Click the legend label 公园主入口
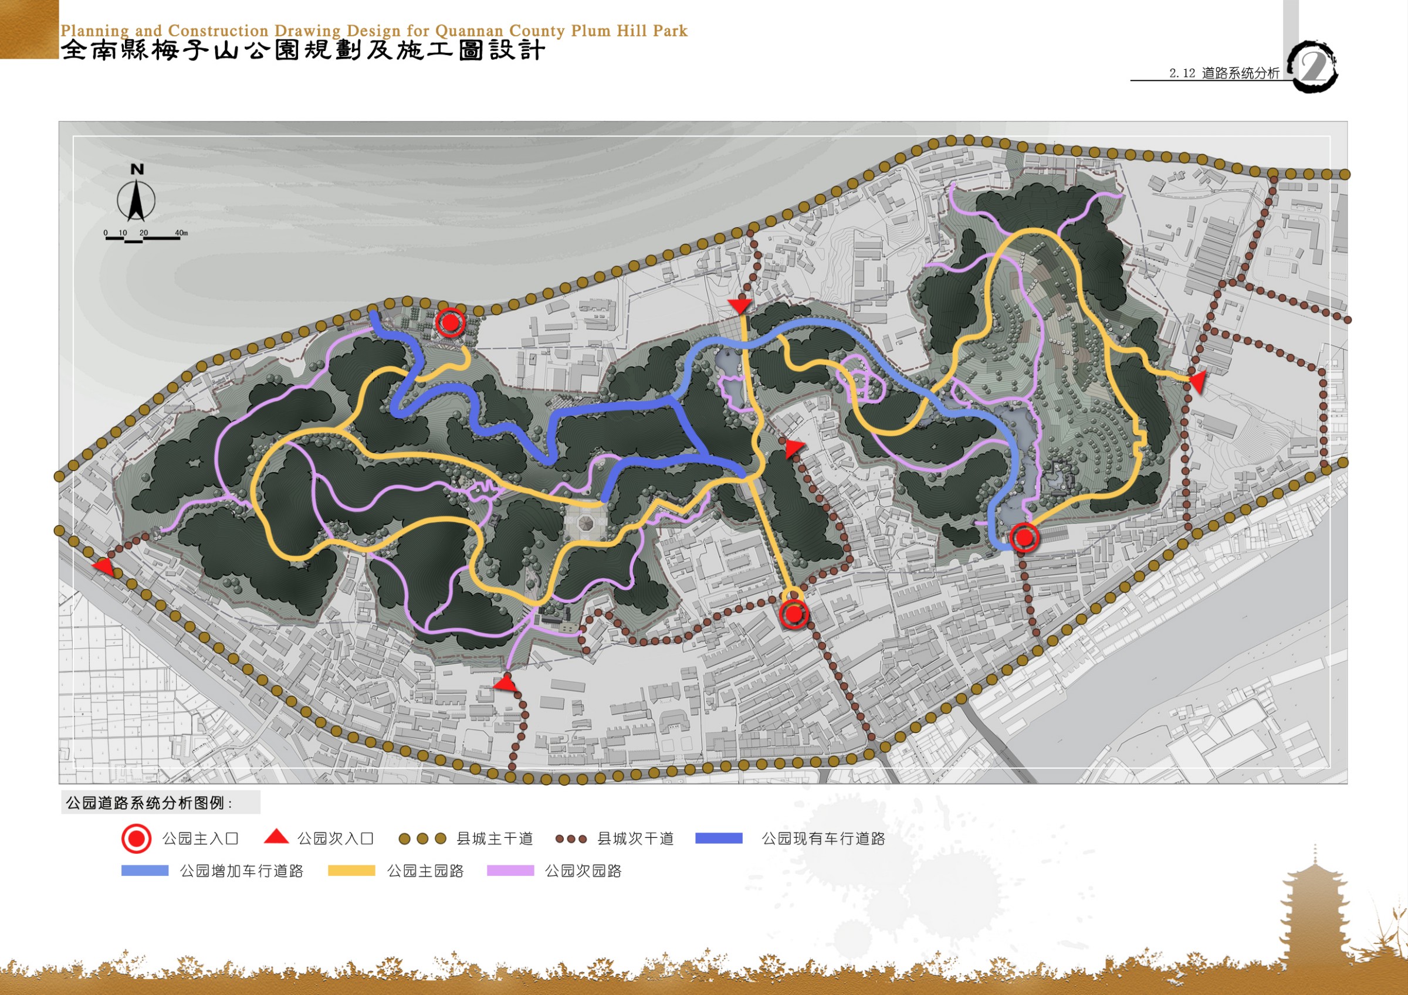Viewport: 1408px width, 995px height. (x=201, y=838)
